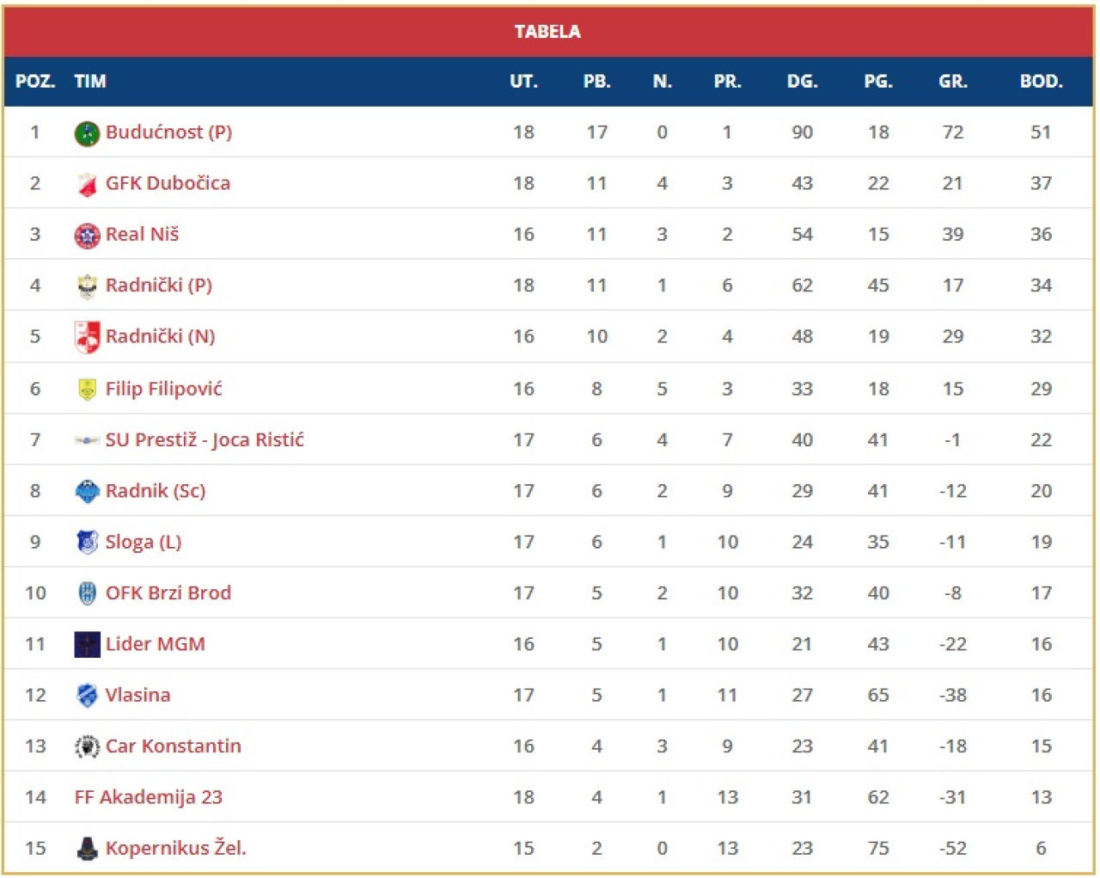
Task: Click the GR. goal difference column header
Action: pyautogui.click(x=952, y=82)
